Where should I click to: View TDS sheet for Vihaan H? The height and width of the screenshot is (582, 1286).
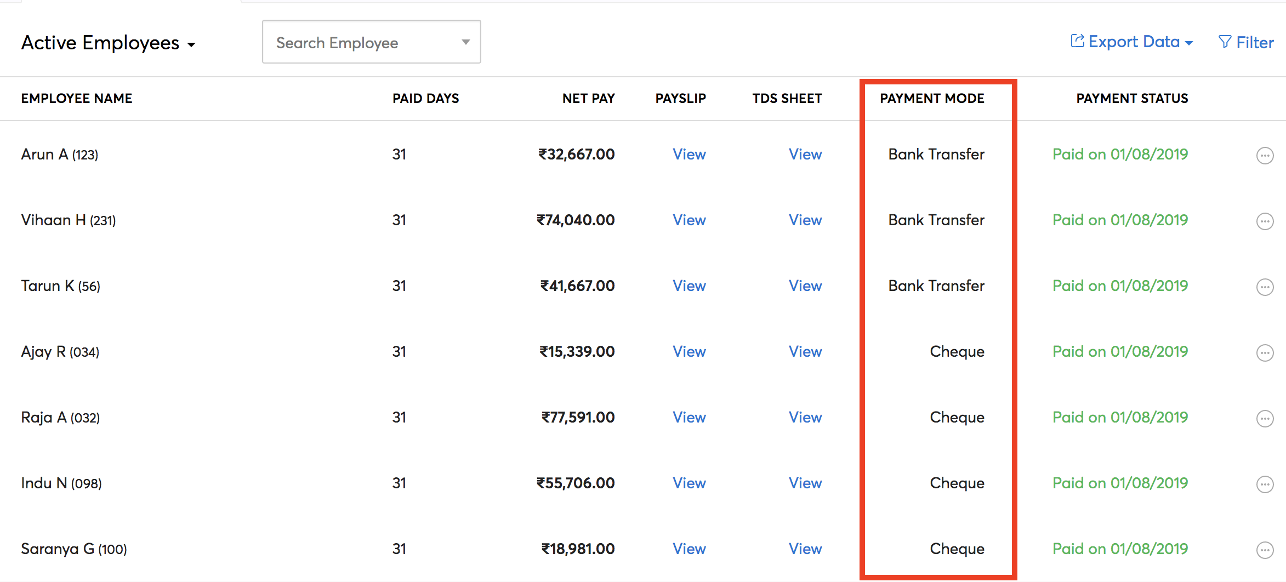[805, 220]
